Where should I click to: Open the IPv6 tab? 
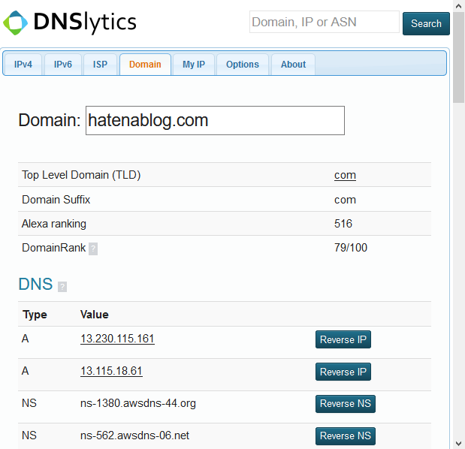tap(63, 65)
